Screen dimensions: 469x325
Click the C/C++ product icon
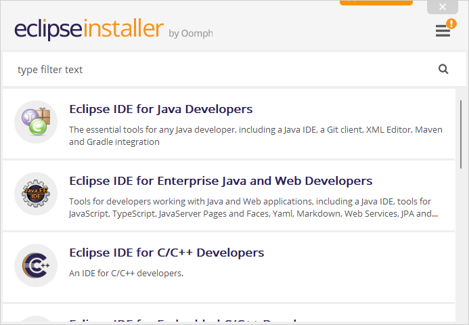click(x=36, y=265)
